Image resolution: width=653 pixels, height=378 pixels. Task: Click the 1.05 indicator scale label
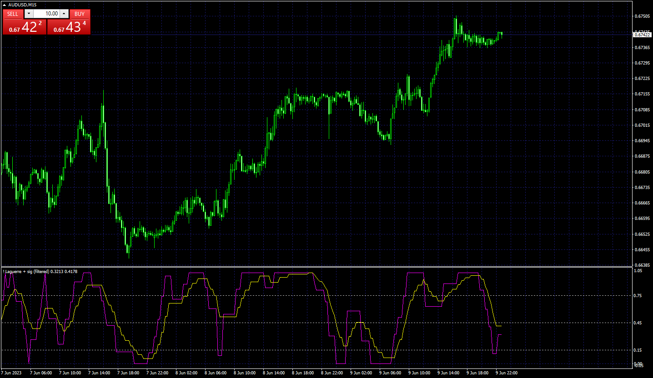point(638,271)
